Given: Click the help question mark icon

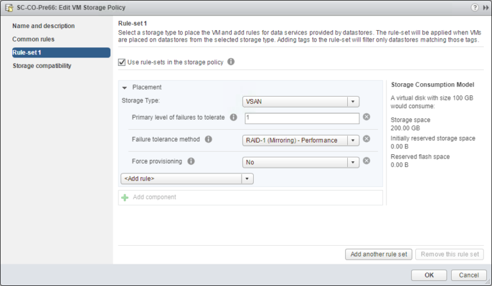Looking at the screenshot, I should tap(475, 7).
